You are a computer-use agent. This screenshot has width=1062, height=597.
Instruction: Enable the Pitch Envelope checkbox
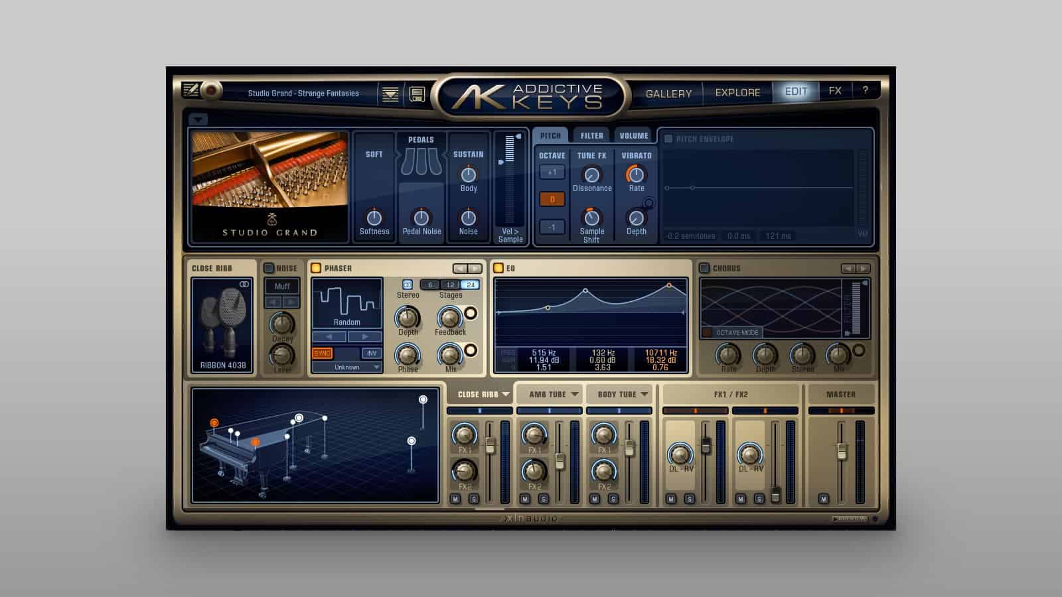[668, 139]
